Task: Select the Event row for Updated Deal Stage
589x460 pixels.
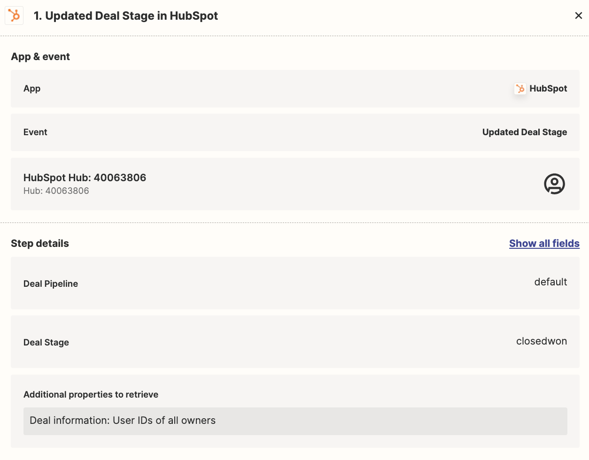Action: [x=295, y=132]
